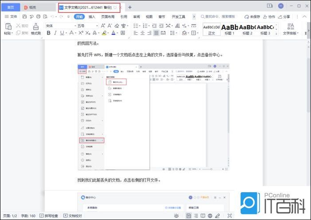Switch to outline view in status bar
The width and height of the screenshot is (311, 220).
click(196, 216)
